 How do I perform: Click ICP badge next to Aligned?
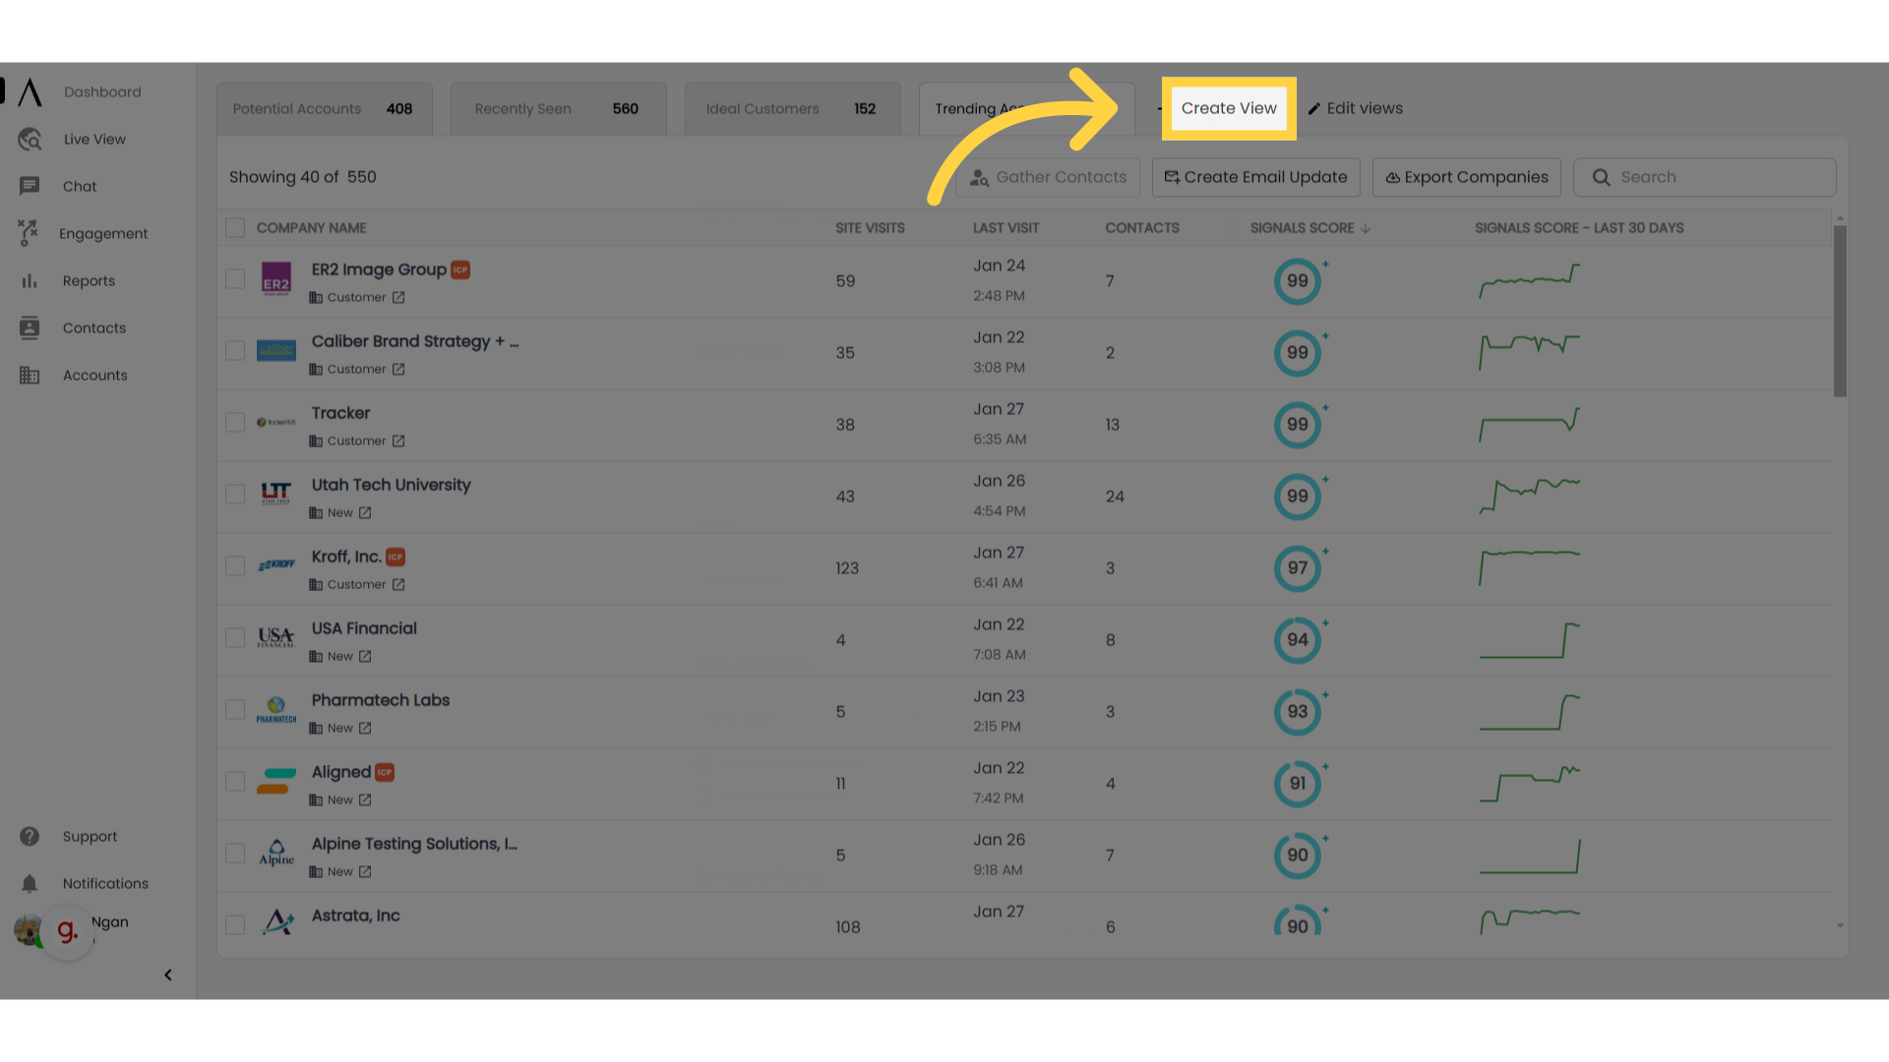coord(385,773)
